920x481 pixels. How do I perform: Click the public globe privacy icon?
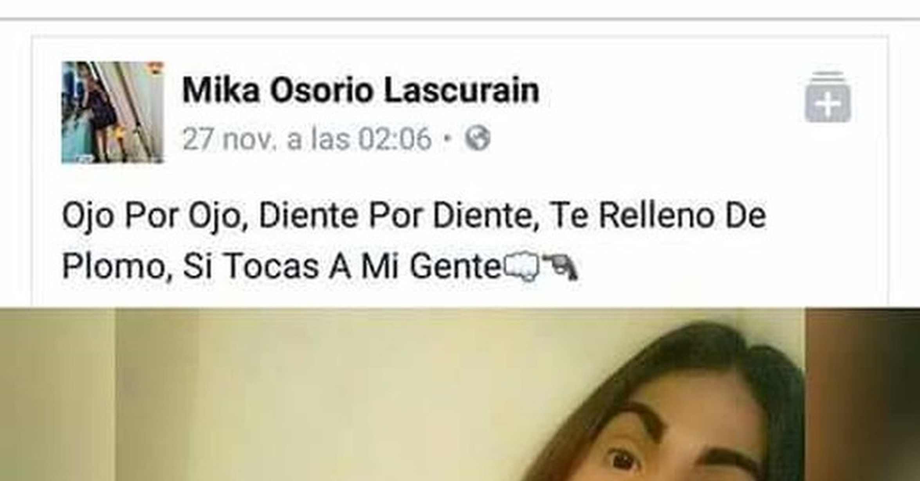point(477,138)
